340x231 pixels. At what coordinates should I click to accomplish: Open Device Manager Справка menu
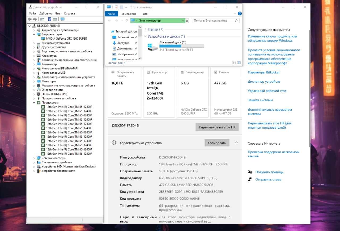(69, 13)
